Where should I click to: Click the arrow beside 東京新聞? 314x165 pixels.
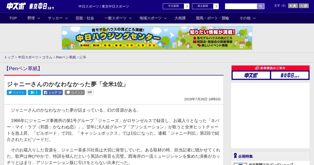click(x=216, y=6)
